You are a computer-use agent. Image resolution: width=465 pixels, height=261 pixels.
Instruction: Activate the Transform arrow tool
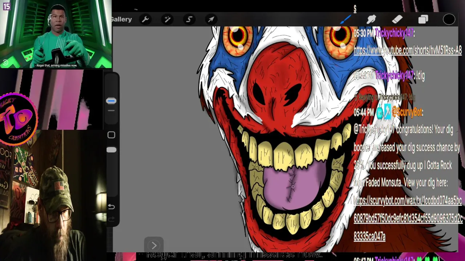(x=211, y=19)
